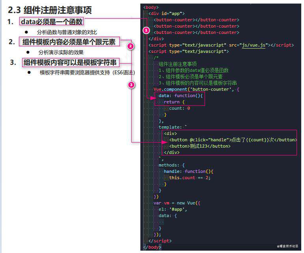Click comment "3、组件模板的内容可以是模板字符串"

[x=198, y=83]
